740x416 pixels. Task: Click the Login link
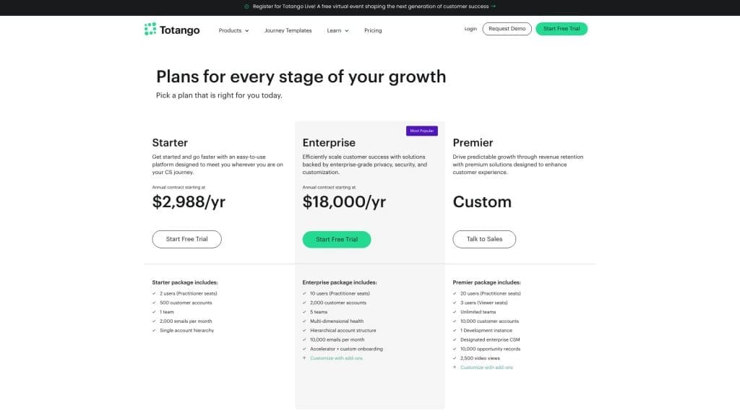click(x=470, y=29)
